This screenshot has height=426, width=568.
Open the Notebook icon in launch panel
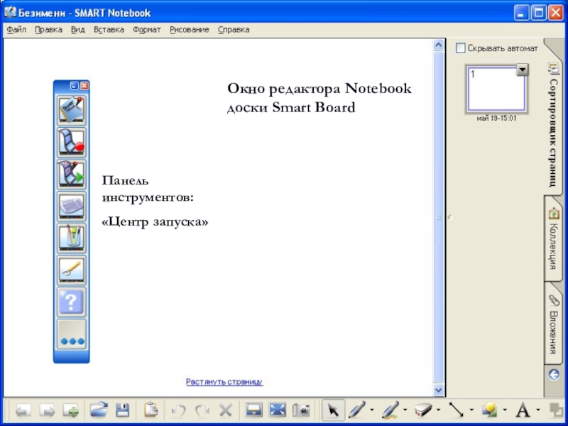pos(71,111)
